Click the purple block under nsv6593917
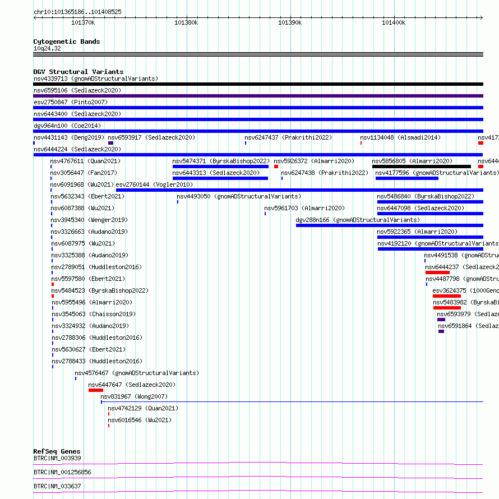 click(x=111, y=143)
